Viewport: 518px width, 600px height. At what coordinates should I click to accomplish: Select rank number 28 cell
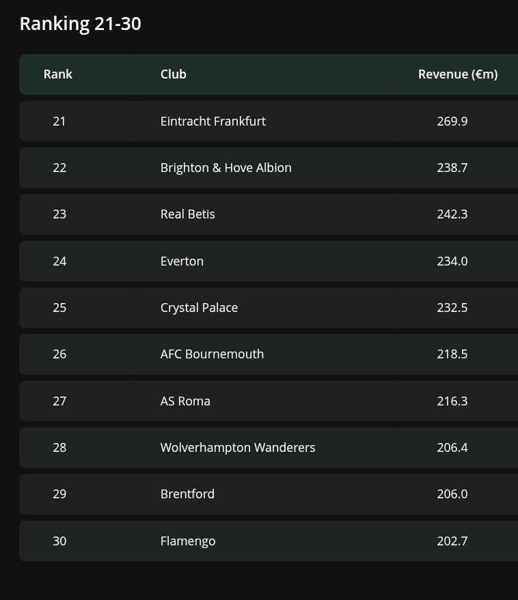(59, 448)
